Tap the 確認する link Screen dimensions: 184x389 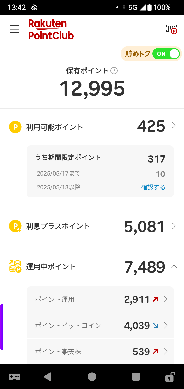153,187
